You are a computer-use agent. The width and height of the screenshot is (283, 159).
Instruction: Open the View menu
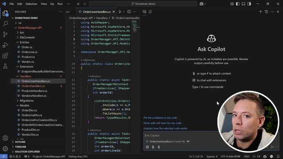pos(44,4)
